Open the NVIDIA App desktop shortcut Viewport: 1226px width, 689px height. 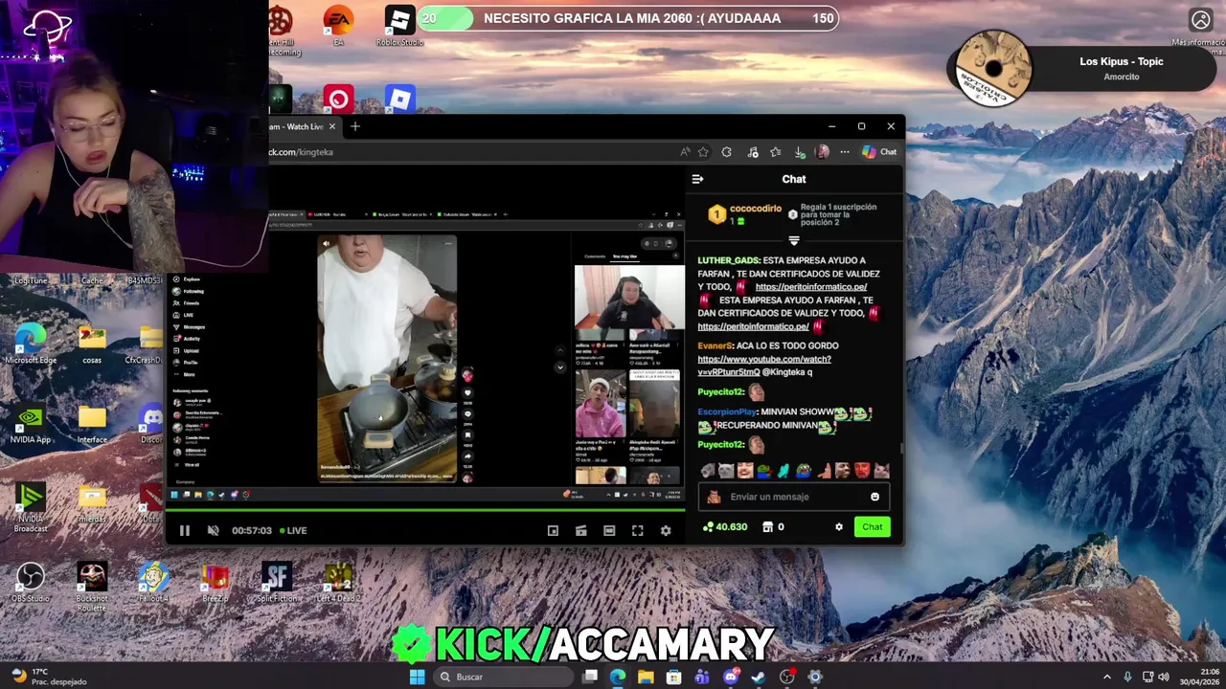click(30, 425)
